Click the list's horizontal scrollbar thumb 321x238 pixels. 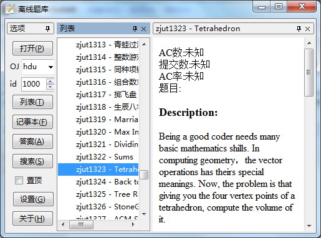click(x=81, y=224)
